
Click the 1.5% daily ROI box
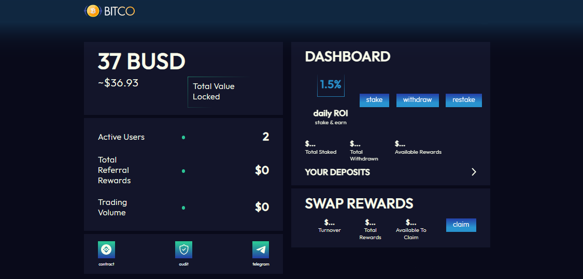[331, 85]
